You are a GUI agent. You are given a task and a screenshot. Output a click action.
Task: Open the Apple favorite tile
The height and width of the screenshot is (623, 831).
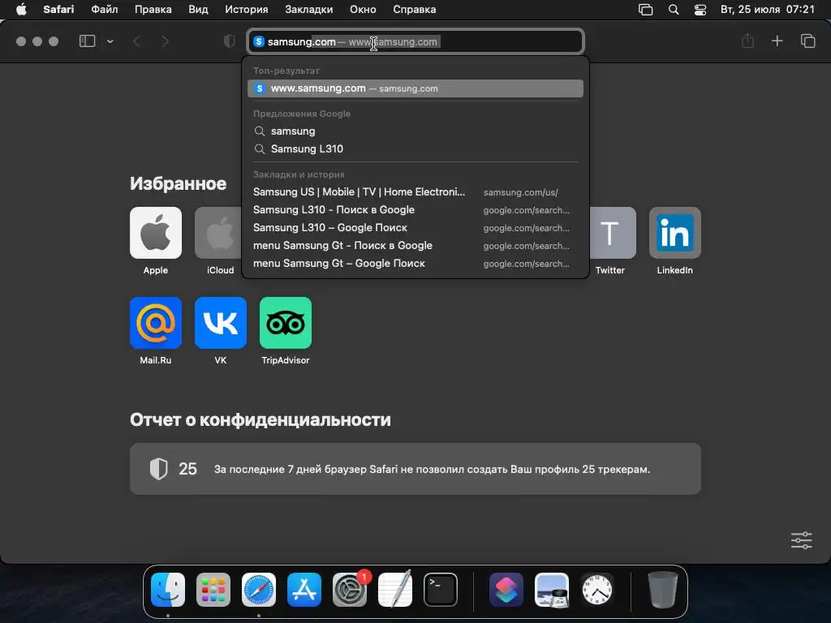[156, 233]
